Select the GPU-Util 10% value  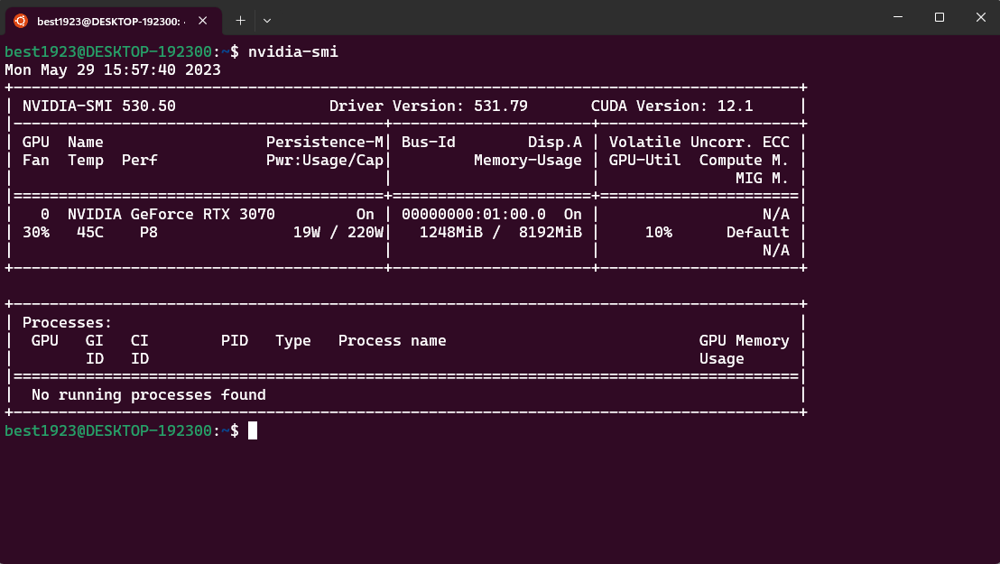[x=661, y=232]
